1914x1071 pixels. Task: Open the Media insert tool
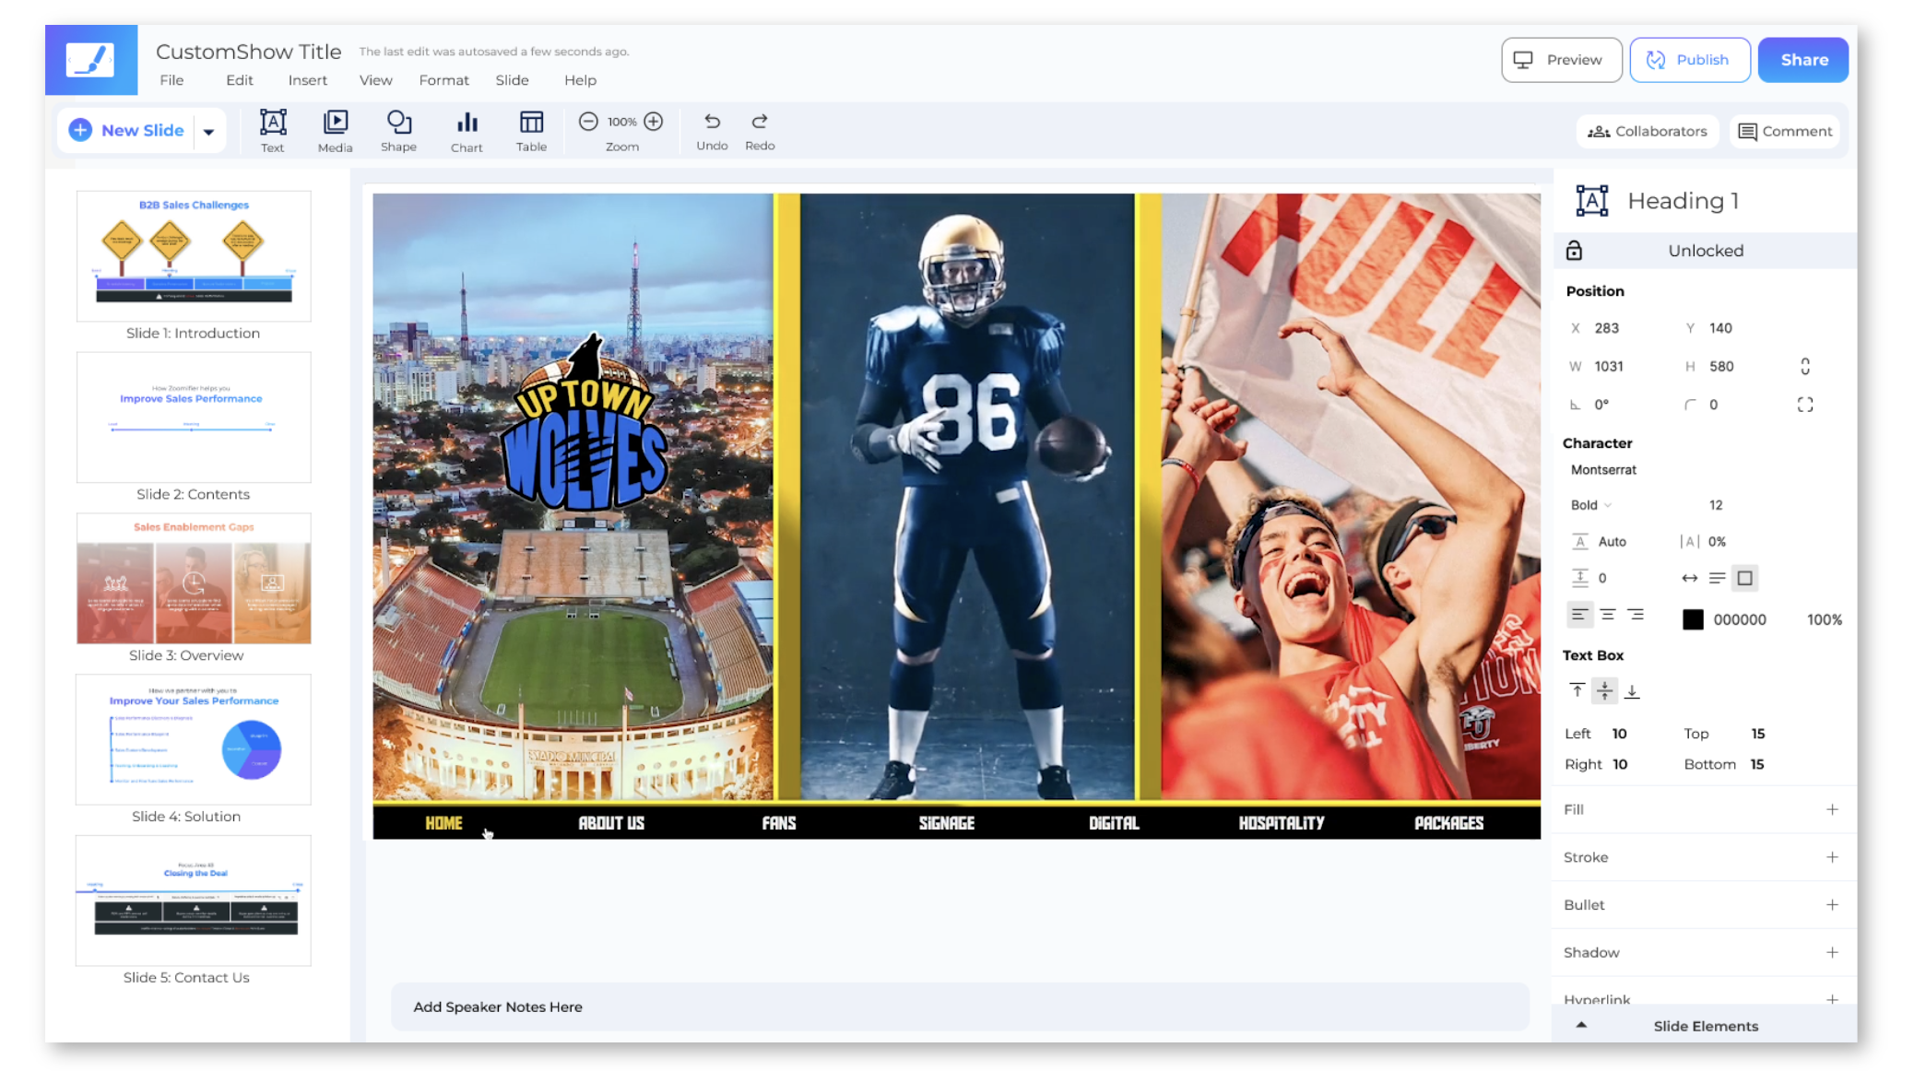[335, 129]
